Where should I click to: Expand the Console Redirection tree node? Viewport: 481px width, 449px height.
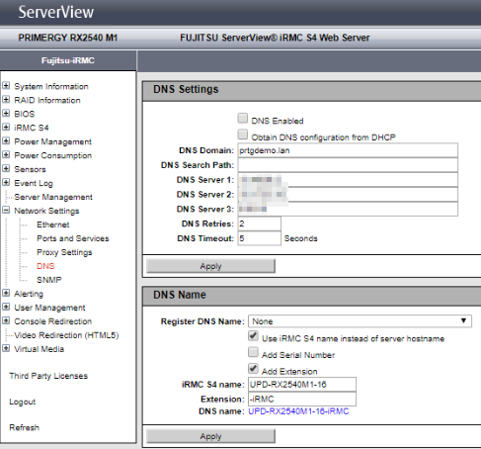coord(6,321)
